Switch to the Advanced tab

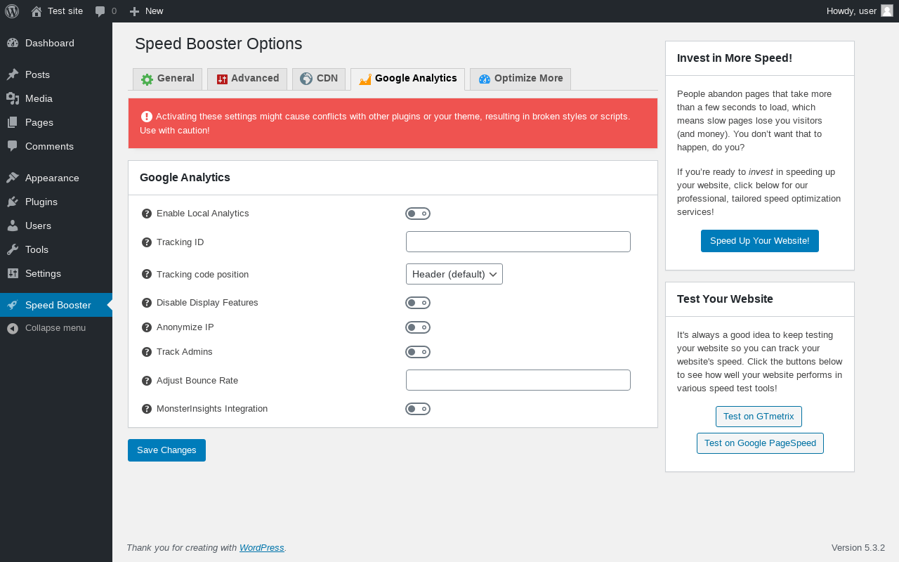(247, 79)
